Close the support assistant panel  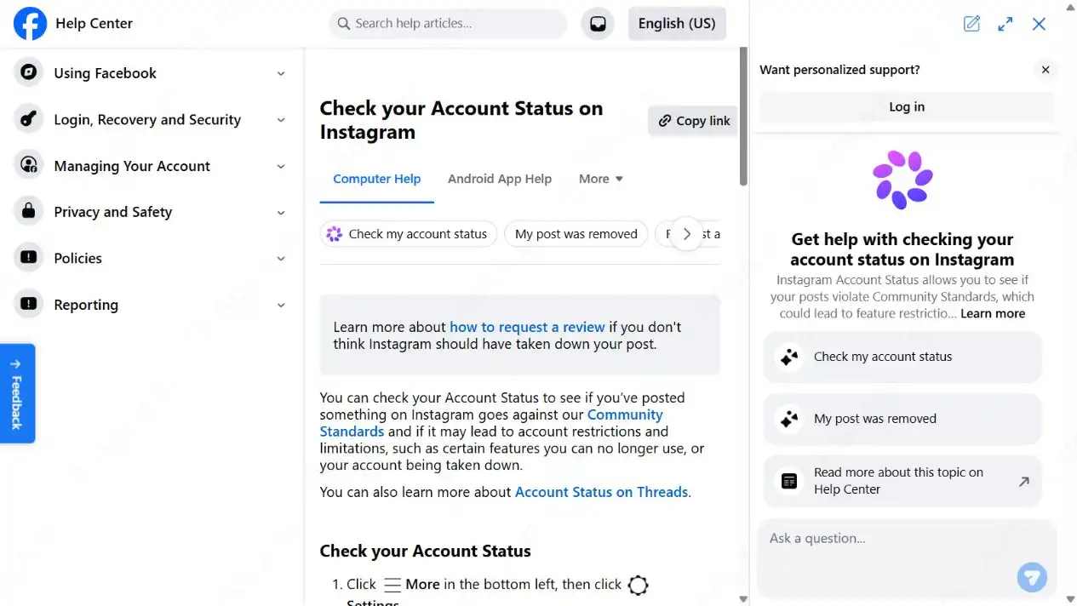point(1039,24)
